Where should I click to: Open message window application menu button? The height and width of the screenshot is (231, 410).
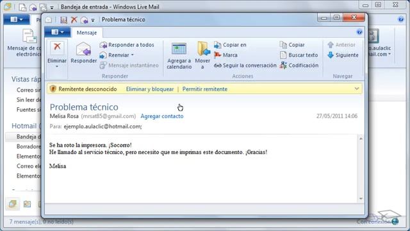[58, 32]
